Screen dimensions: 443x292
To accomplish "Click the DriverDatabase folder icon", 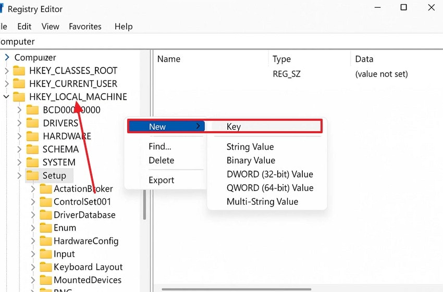I will (45, 215).
